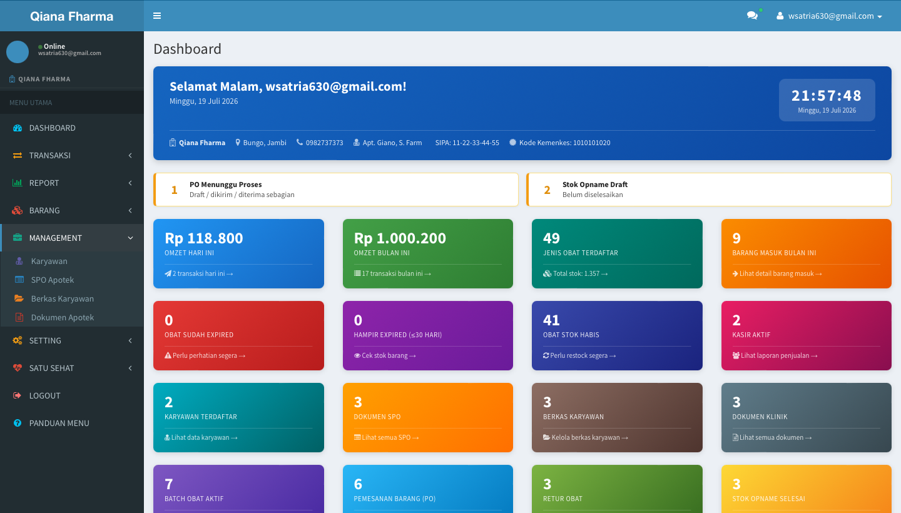The height and width of the screenshot is (513, 901).
Task: Follow 'Perlu perhatian segera' link
Action: point(205,355)
